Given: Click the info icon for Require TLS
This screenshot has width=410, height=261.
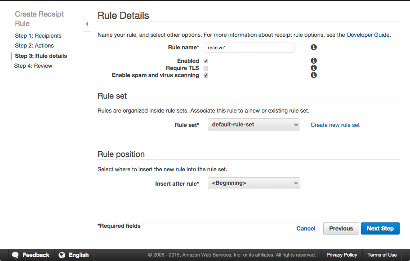Looking at the screenshot, I should 313,68.
